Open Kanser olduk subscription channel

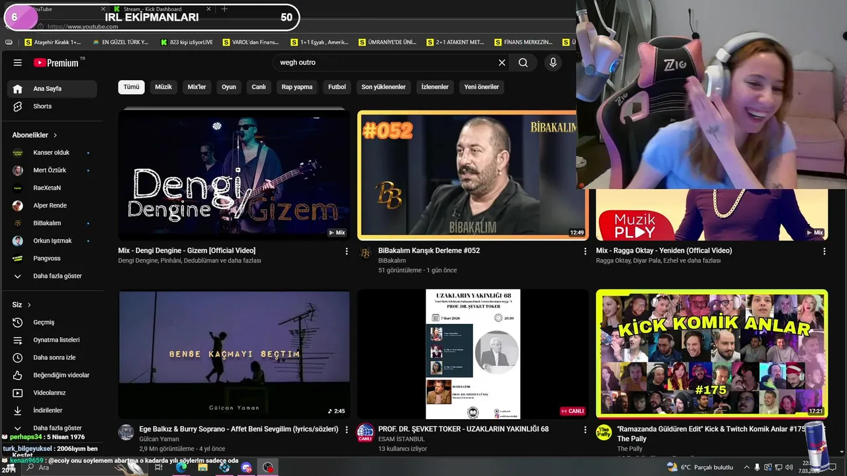pos(53,153)
